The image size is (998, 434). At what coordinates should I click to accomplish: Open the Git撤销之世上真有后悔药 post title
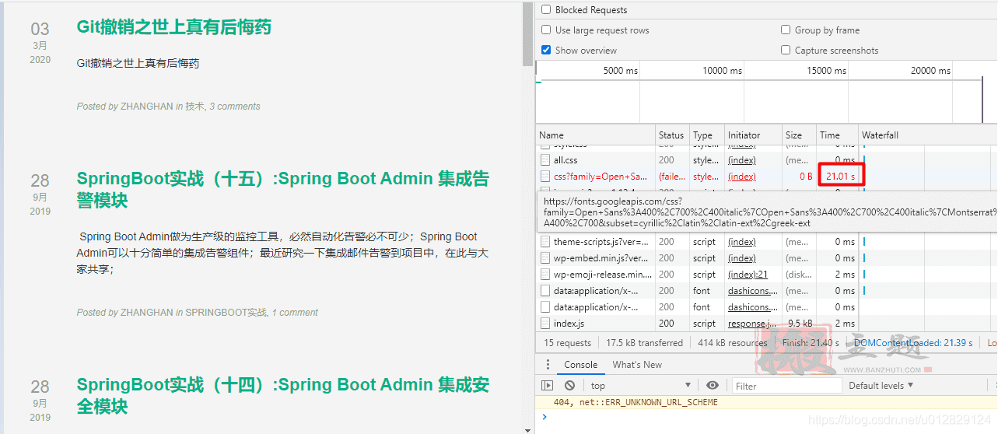pos(173,27)
